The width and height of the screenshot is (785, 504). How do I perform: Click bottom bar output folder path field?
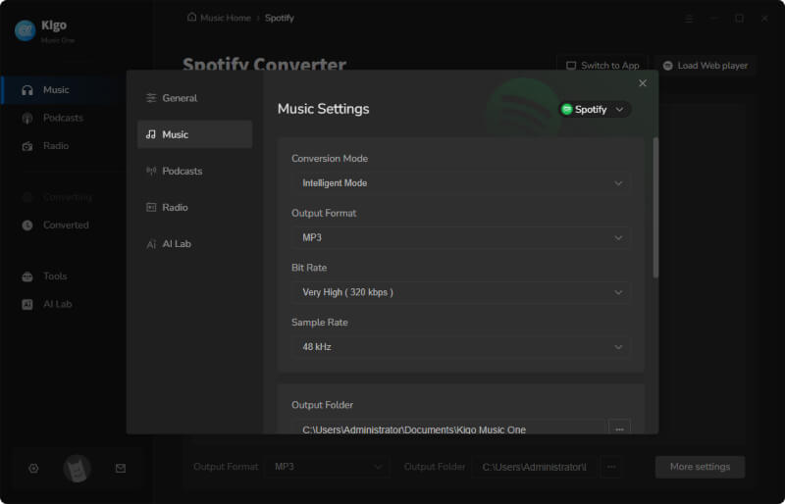pos(535,467)
